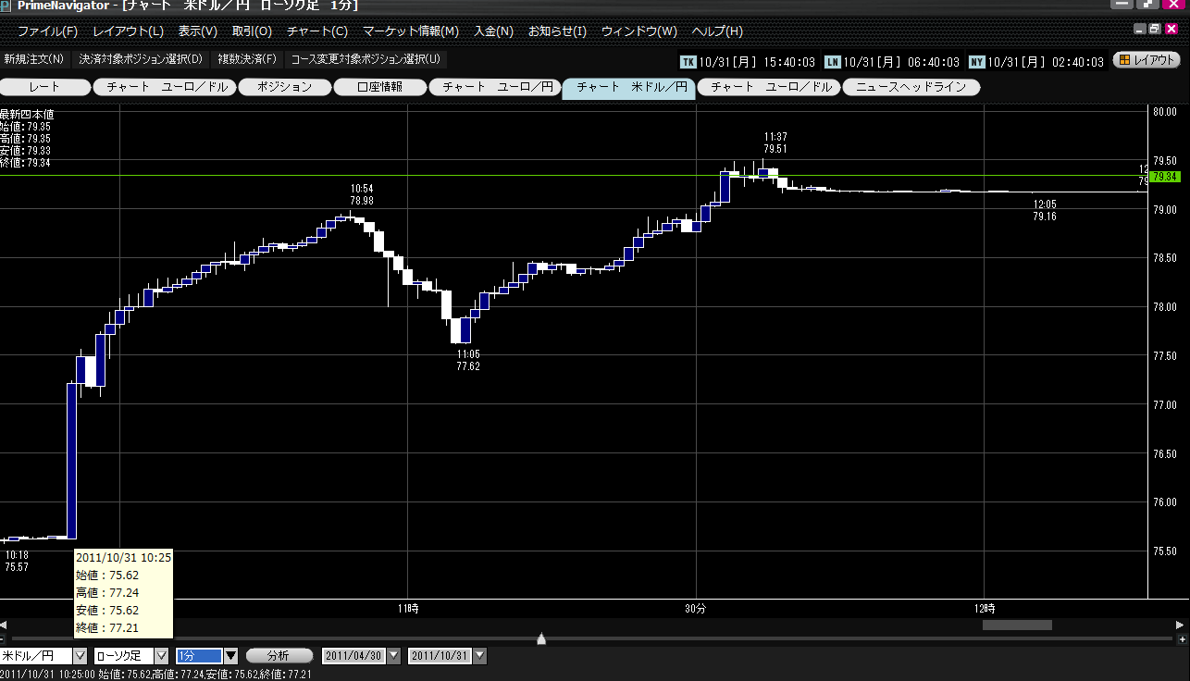Click the NY New York clock badge
This screenshot has height=681, width=1190.
point(977,62)
